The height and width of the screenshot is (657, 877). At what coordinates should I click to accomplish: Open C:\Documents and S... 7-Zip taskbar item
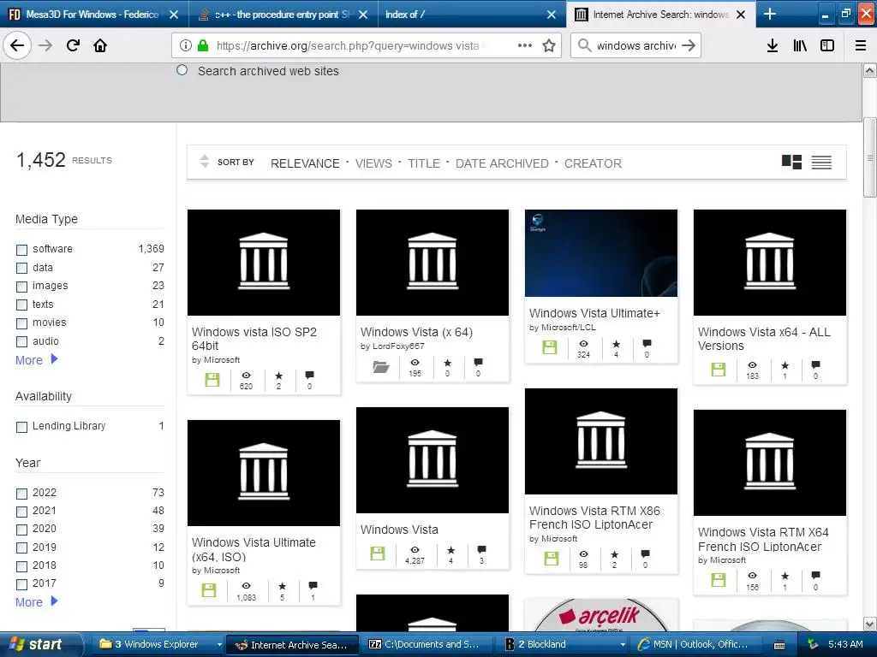[x=427, y=644]
